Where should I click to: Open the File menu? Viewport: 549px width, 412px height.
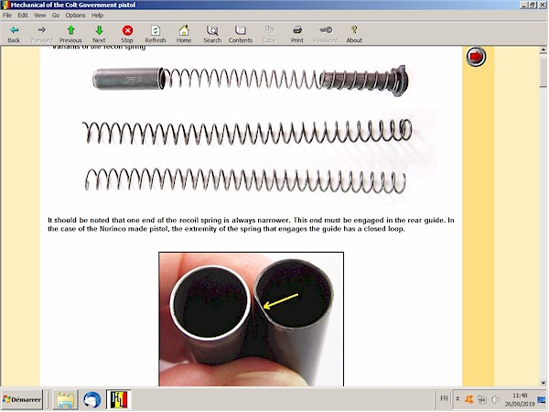point(7,15)
